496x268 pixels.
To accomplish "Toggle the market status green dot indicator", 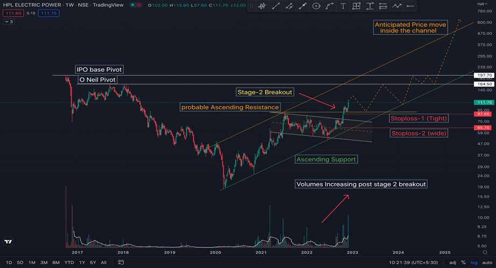I will click(x=133, y=5).
